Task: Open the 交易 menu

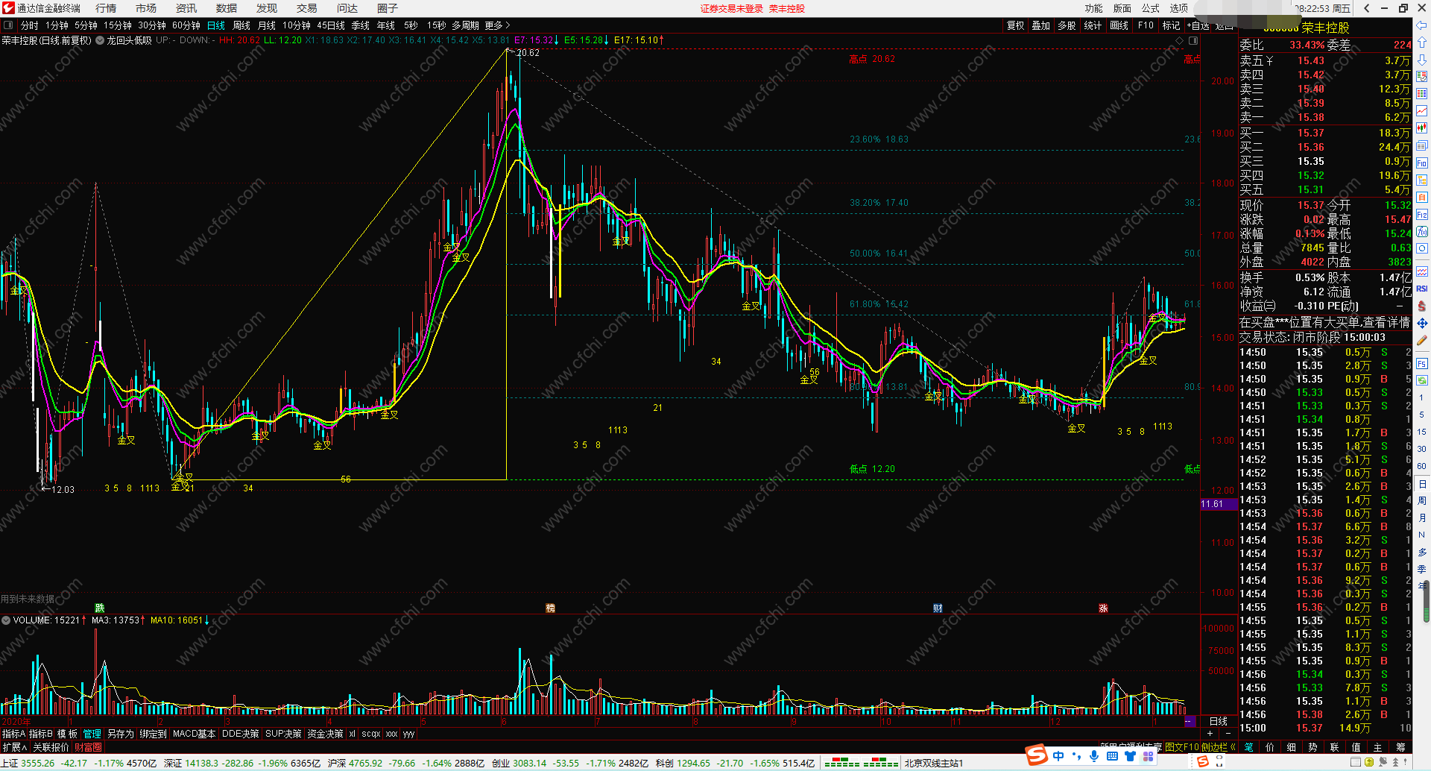Action: (x=307, y=8)
